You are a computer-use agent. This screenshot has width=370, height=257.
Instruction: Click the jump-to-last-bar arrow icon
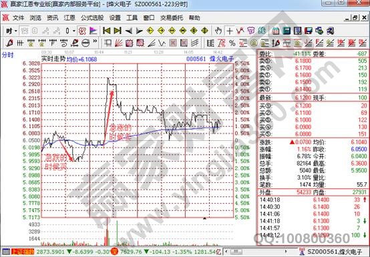pyautogui.click(x=118, y=31)
